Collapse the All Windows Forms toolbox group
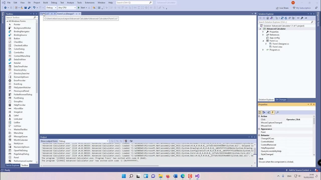 [x=8, y=21]
